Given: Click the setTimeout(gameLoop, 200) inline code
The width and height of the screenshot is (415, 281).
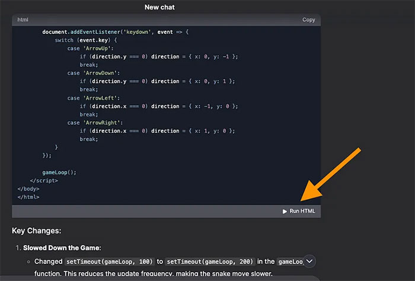Looking at the screenshot, I should click(x=209, y=261).
